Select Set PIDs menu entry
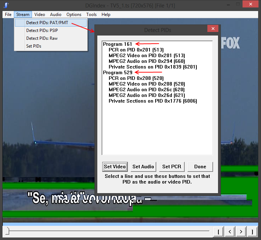The width and height of the screenshot is (261, 240). coord(34,46)
